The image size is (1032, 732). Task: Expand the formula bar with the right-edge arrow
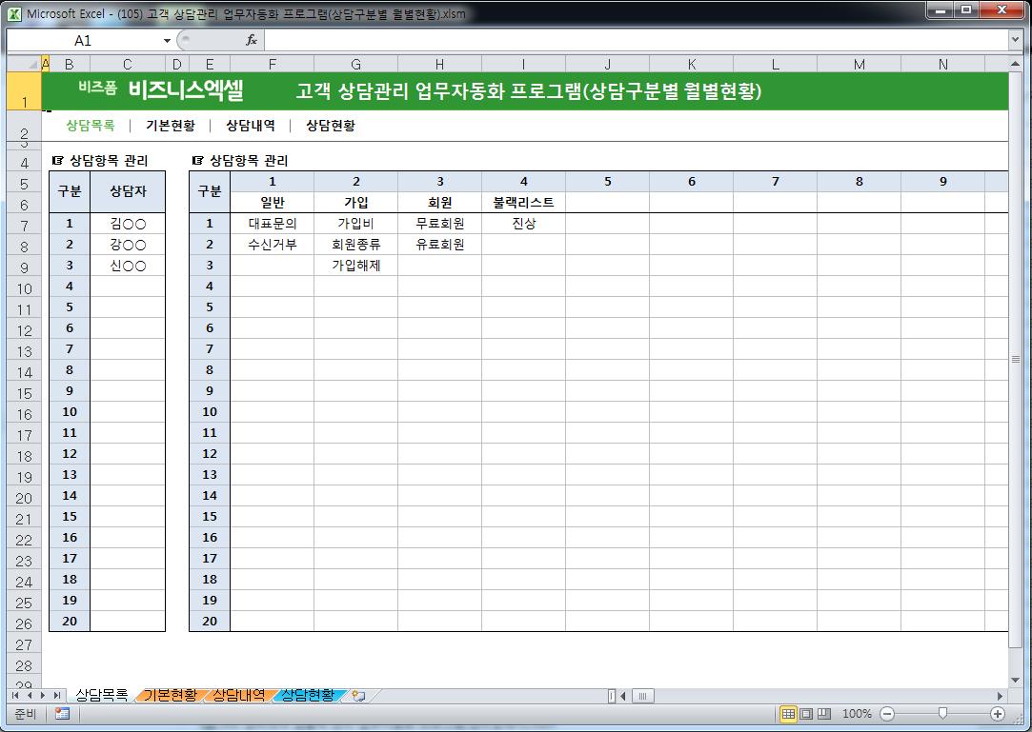[x=1014, y=41]
